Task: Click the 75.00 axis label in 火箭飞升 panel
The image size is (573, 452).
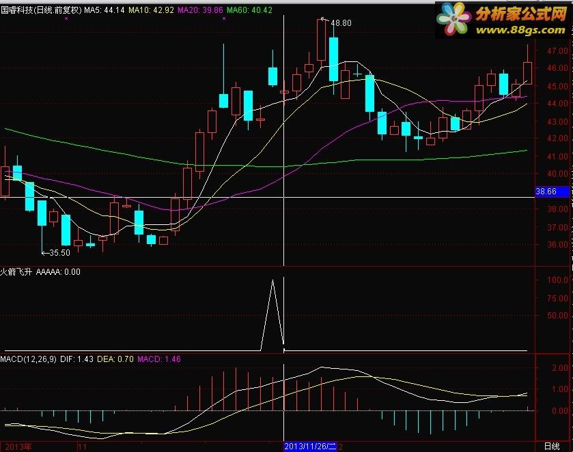Action: coord(558,298)
